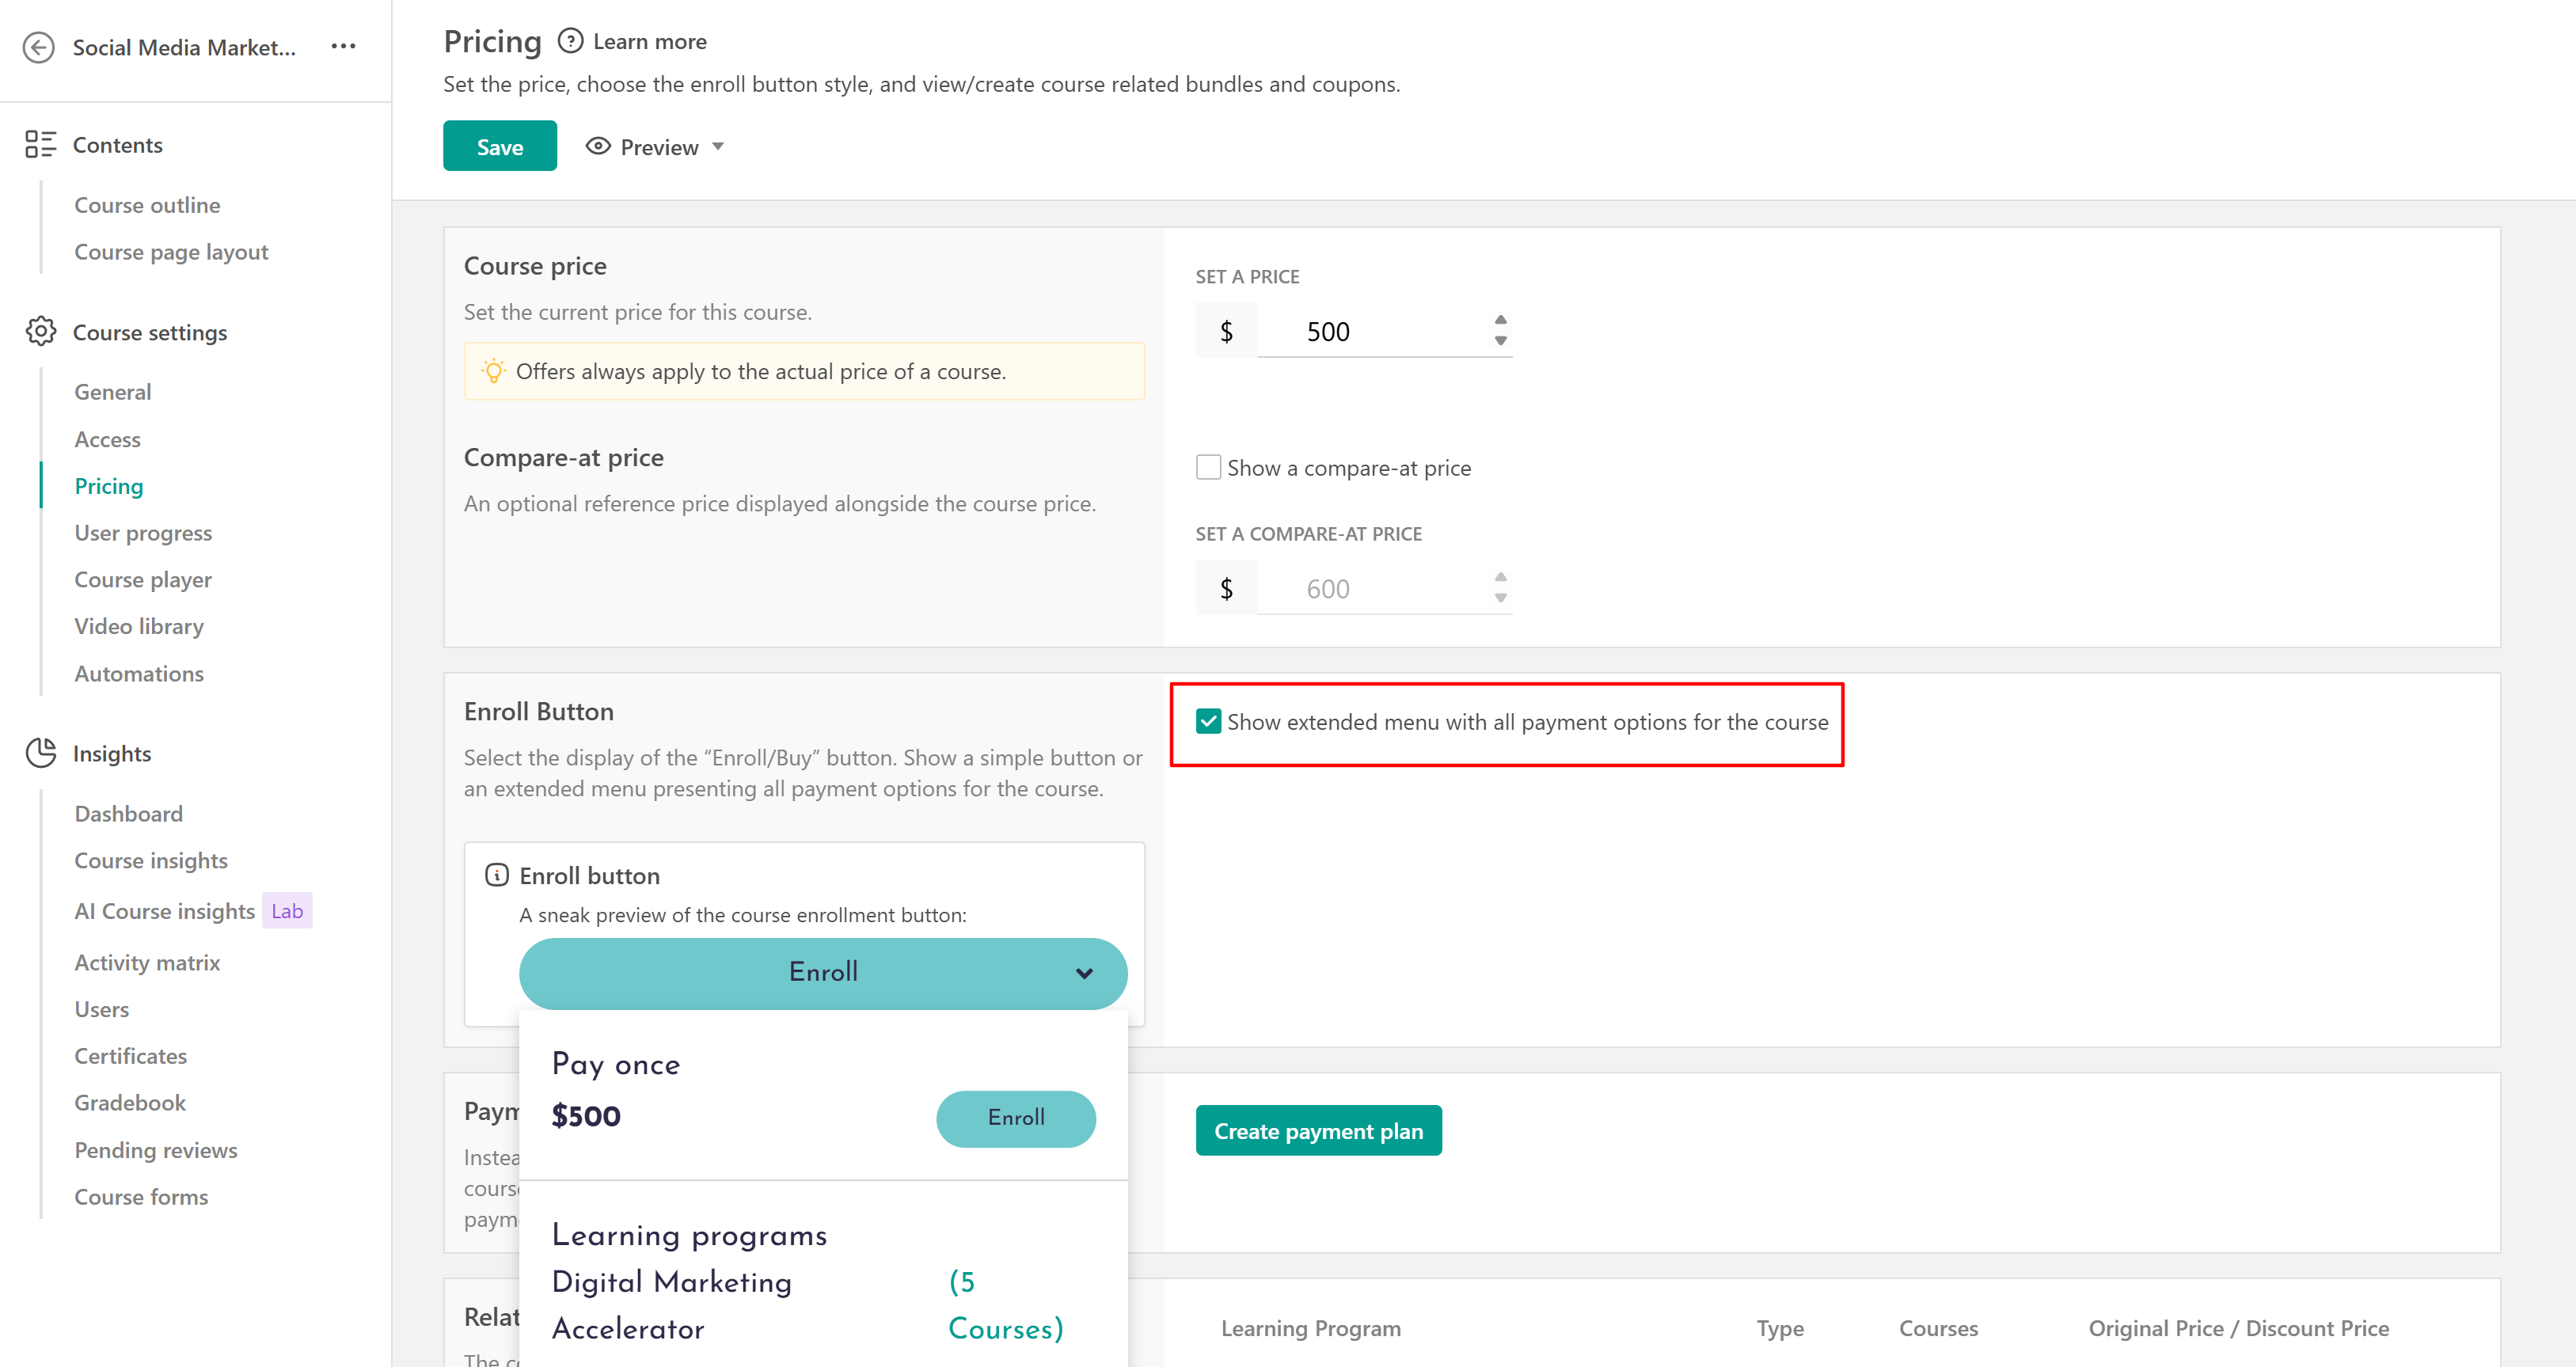
Task: Uncheck Show extended menu with payment options
Action: click(x=1208, y=721)
